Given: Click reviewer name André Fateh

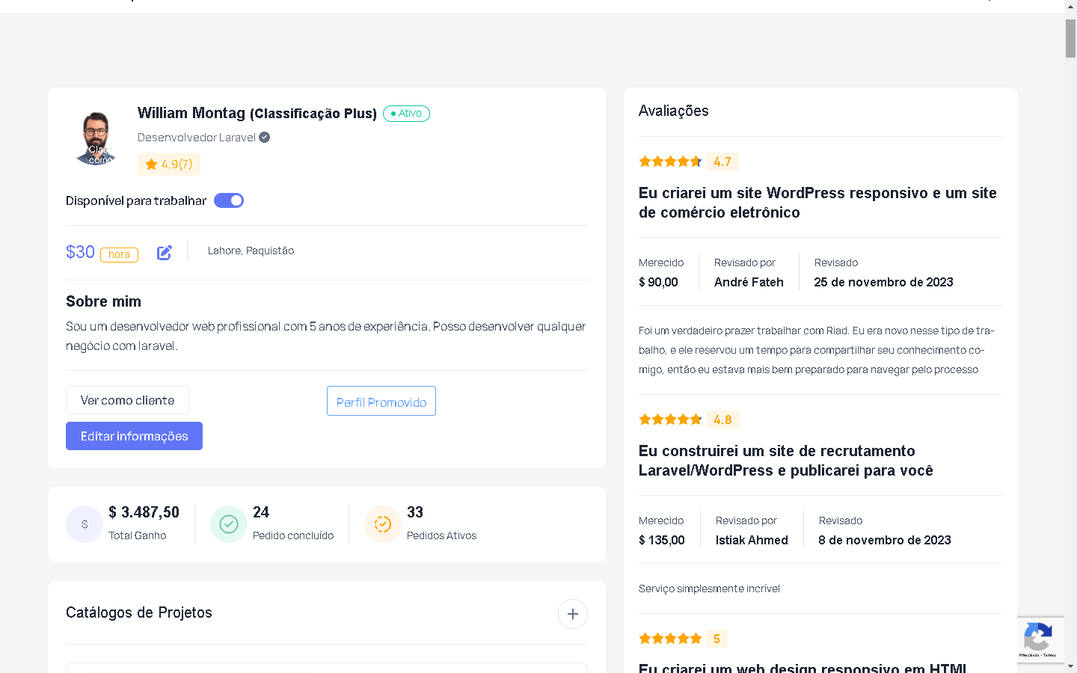Looking at the screenshot, I should (x=749, y=282).
